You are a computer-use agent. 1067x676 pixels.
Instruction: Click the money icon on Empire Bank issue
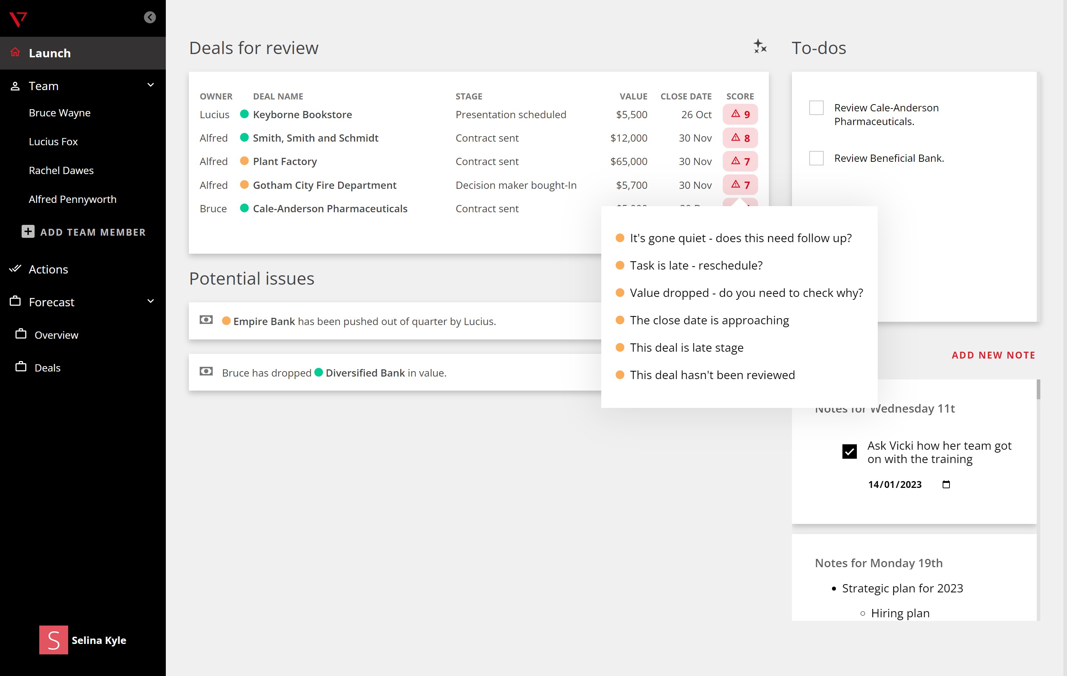pos(206,320)
